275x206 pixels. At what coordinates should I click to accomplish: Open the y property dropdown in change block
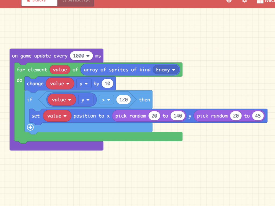84,84
